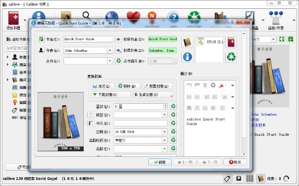The width and height of the screenshot is (299, 186).
Task: Clear the rating field recycle icon
Action: [x=173, y=106]
